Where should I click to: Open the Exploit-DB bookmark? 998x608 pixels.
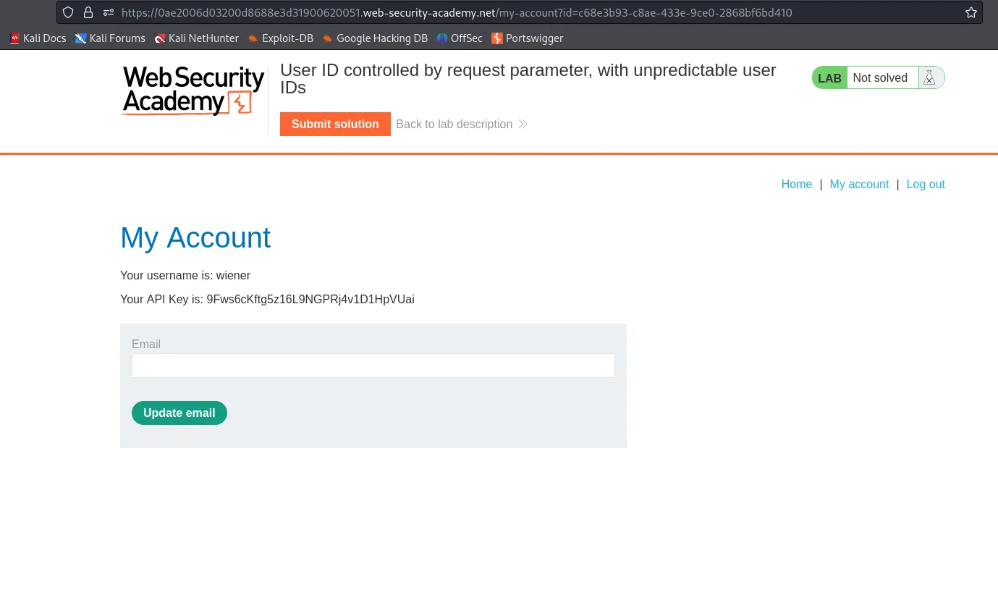(280, 38)
